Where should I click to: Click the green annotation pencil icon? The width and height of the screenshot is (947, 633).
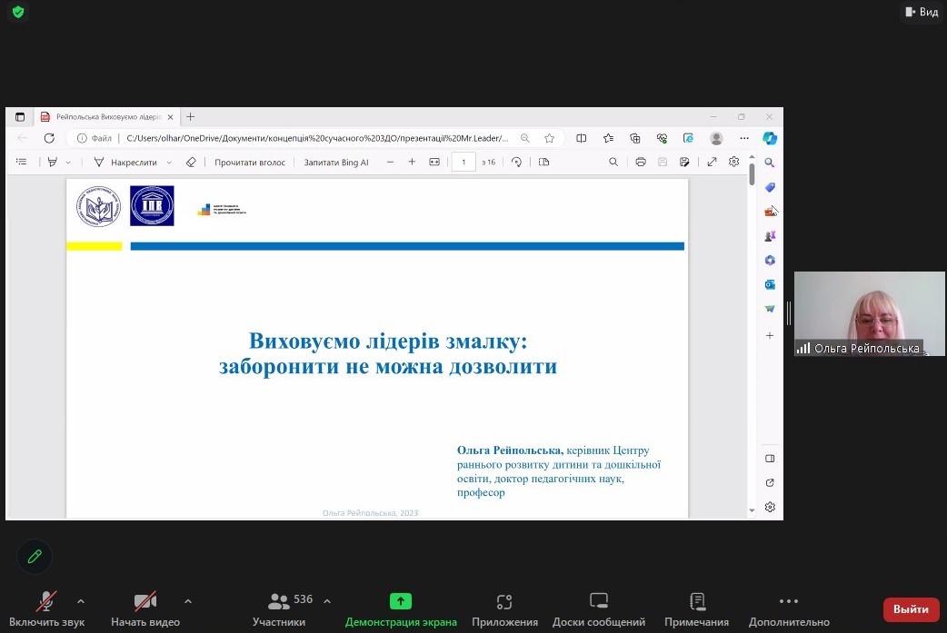35,556
